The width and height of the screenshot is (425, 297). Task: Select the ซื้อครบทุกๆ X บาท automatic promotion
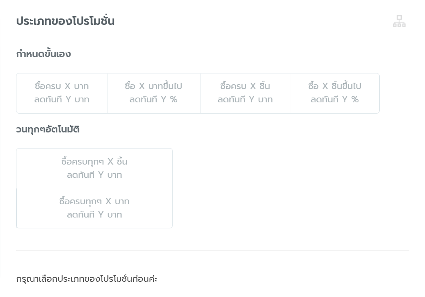(x=94, y=208)
